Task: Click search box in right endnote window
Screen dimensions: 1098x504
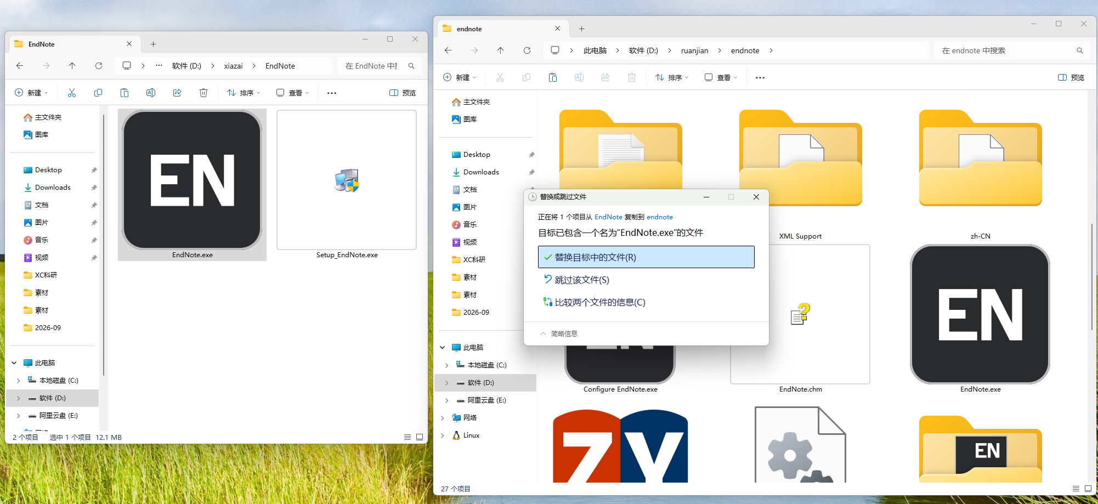Action: [x=1012, y=50]
